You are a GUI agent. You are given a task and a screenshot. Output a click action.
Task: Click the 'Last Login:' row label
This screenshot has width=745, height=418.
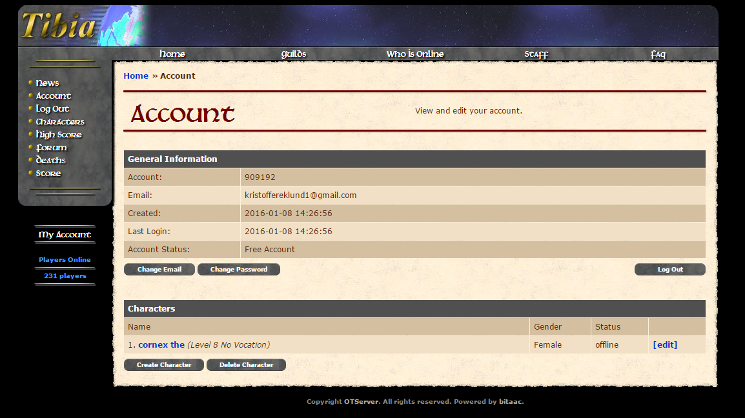tap(148, 232)
